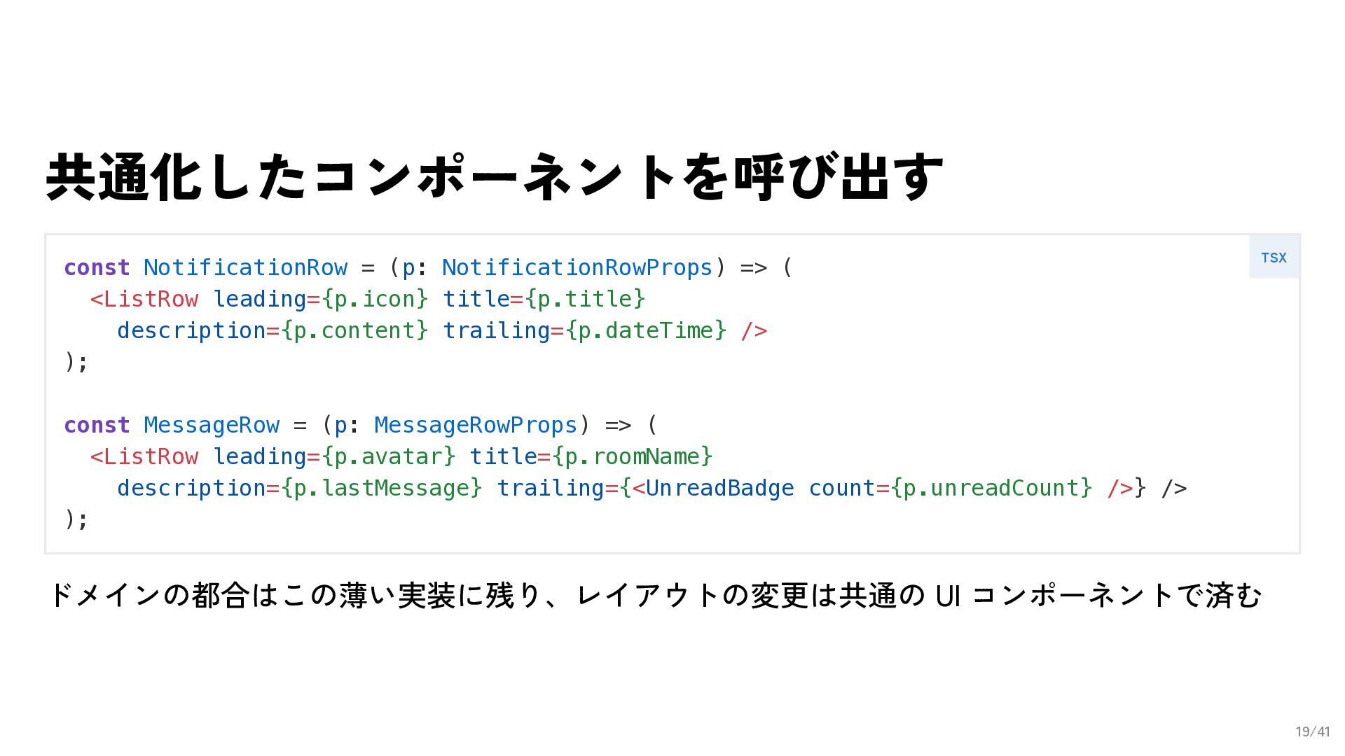Click the NotificationRowProps type name
The height and width of the screenshot is (756, 1345).
tap(577, 267)
